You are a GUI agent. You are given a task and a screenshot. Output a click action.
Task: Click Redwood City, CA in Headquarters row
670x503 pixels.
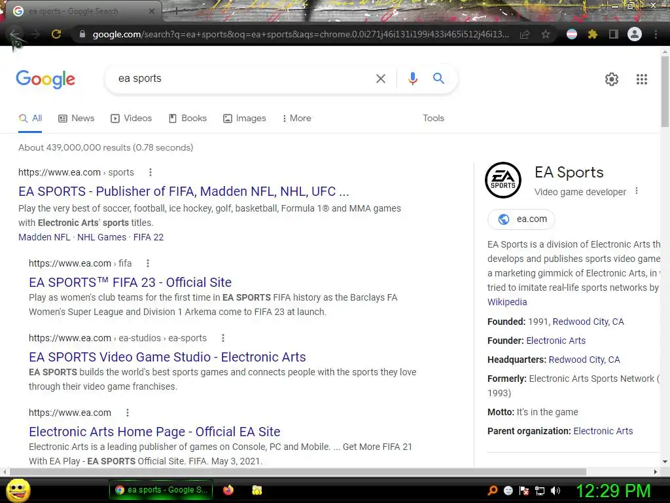584,360
